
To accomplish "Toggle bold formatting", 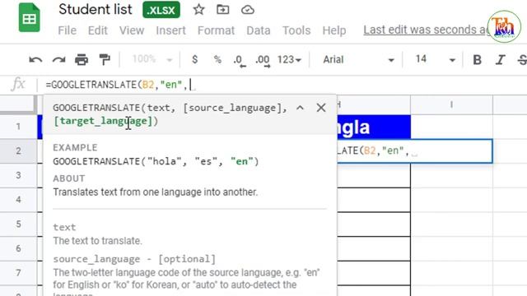I will pyautogui.click(x=477, y=60).
